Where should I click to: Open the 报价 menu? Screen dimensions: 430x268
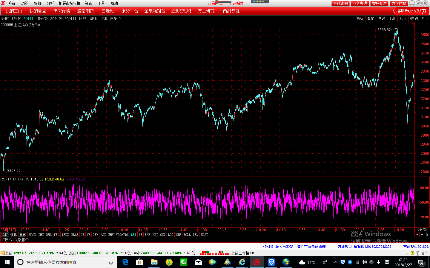coord(37,3)
